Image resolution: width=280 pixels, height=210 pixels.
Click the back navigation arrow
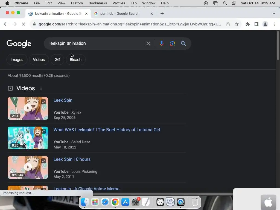point(6,24)
